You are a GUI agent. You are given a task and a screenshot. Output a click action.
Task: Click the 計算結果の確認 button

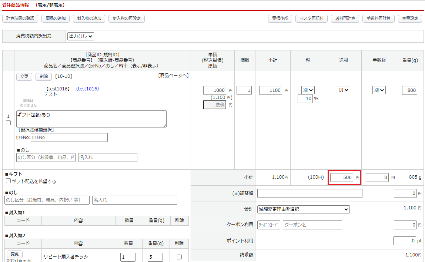20,19
